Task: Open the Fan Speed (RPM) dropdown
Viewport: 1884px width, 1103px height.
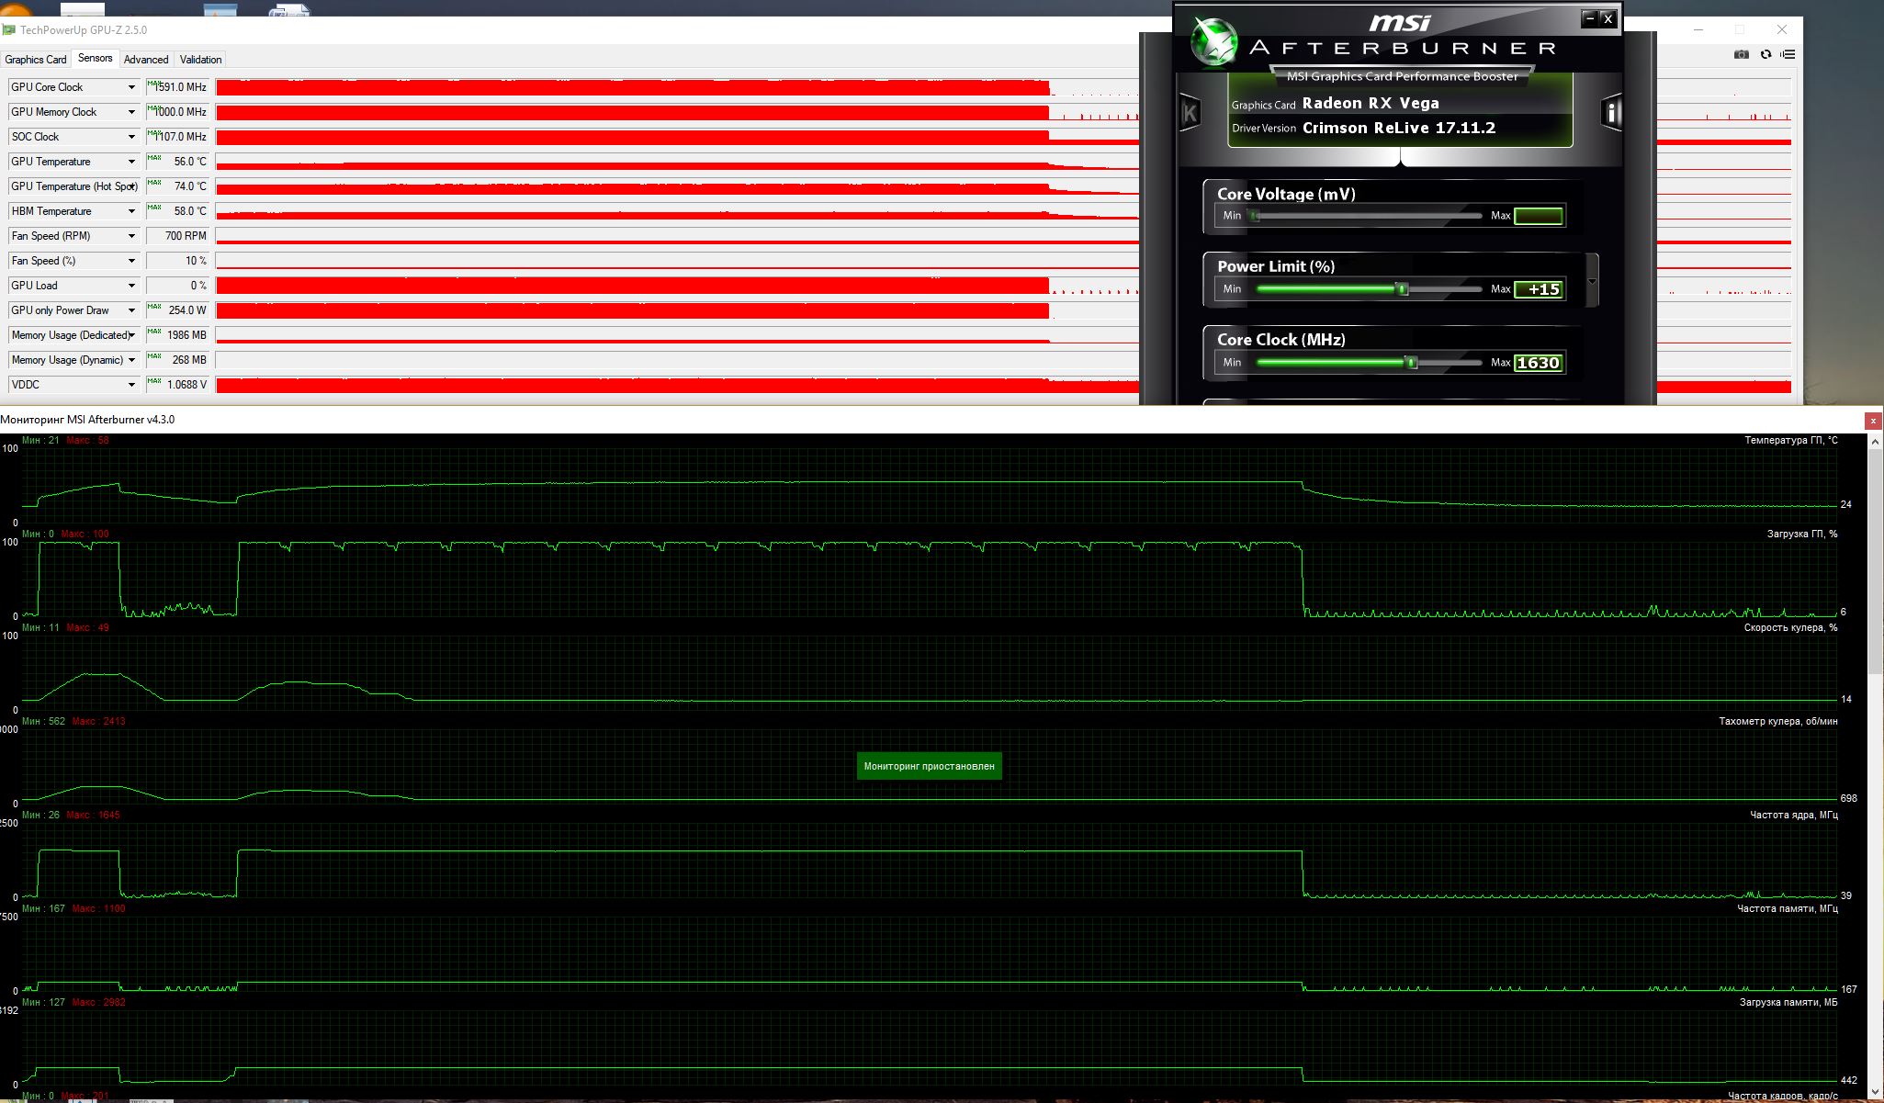Action: (131, 236)
